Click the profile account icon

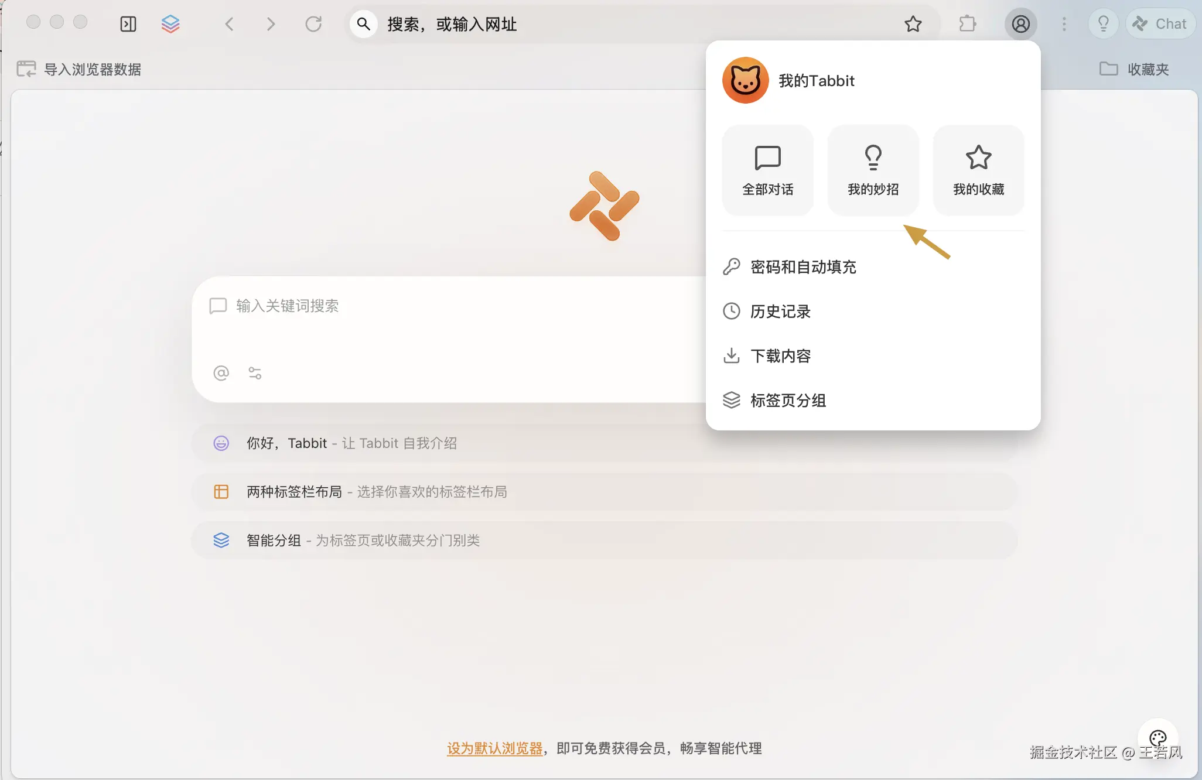[x=1020, y=24]
